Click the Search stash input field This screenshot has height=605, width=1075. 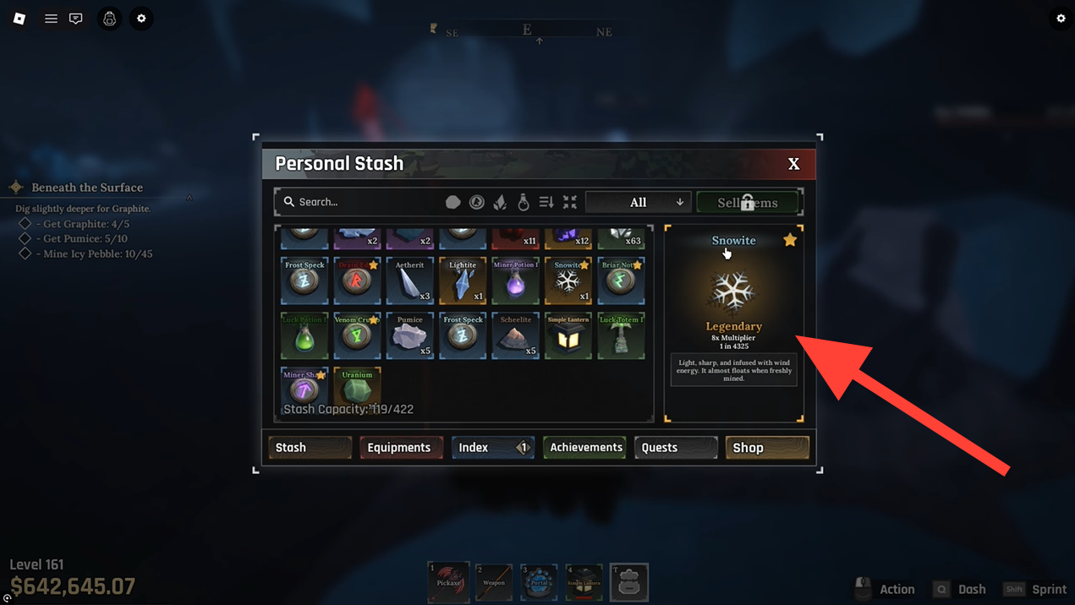pyautogui.click(x=359, y=202)
